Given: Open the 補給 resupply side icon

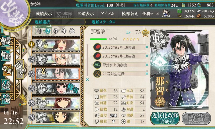Looking at the screenshot, I should coord(5,55).
